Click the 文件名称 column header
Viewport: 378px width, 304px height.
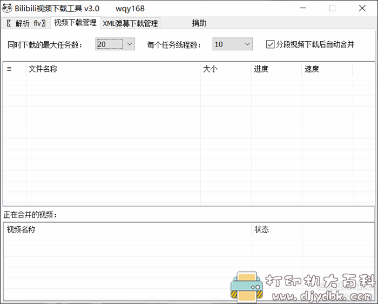pos(113,69)
